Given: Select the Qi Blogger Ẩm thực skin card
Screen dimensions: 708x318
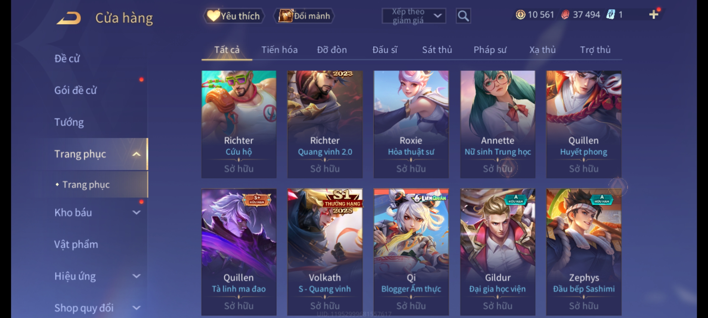Looking at the screenshot, I should pos(411,252).
